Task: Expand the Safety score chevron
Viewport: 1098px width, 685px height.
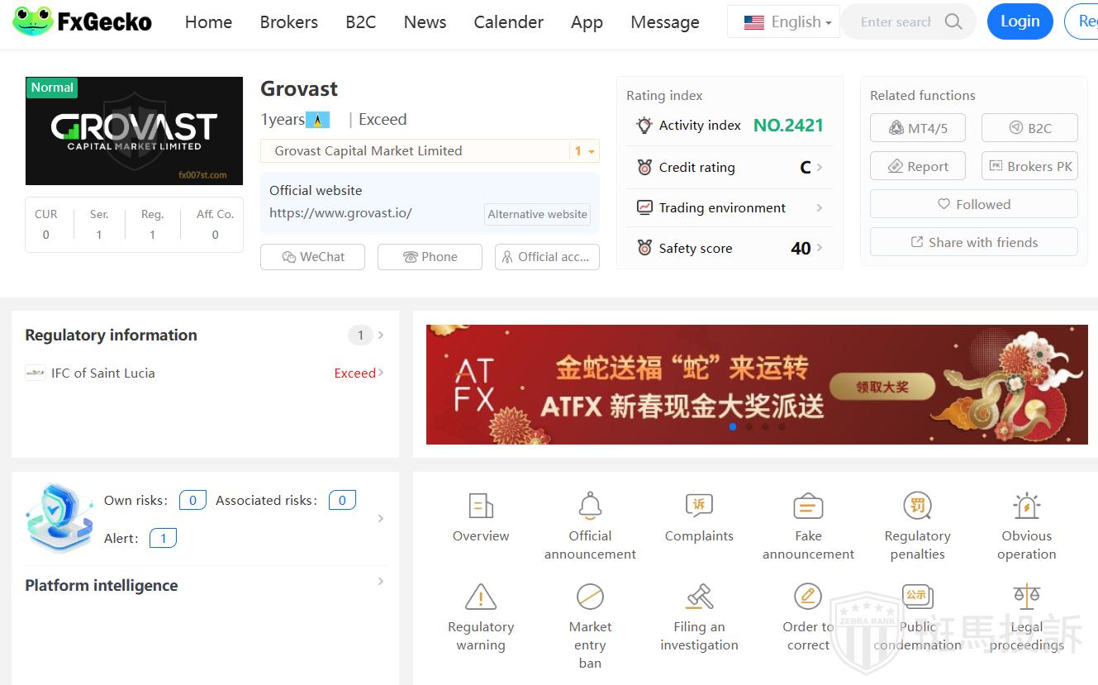Action: 819,248
